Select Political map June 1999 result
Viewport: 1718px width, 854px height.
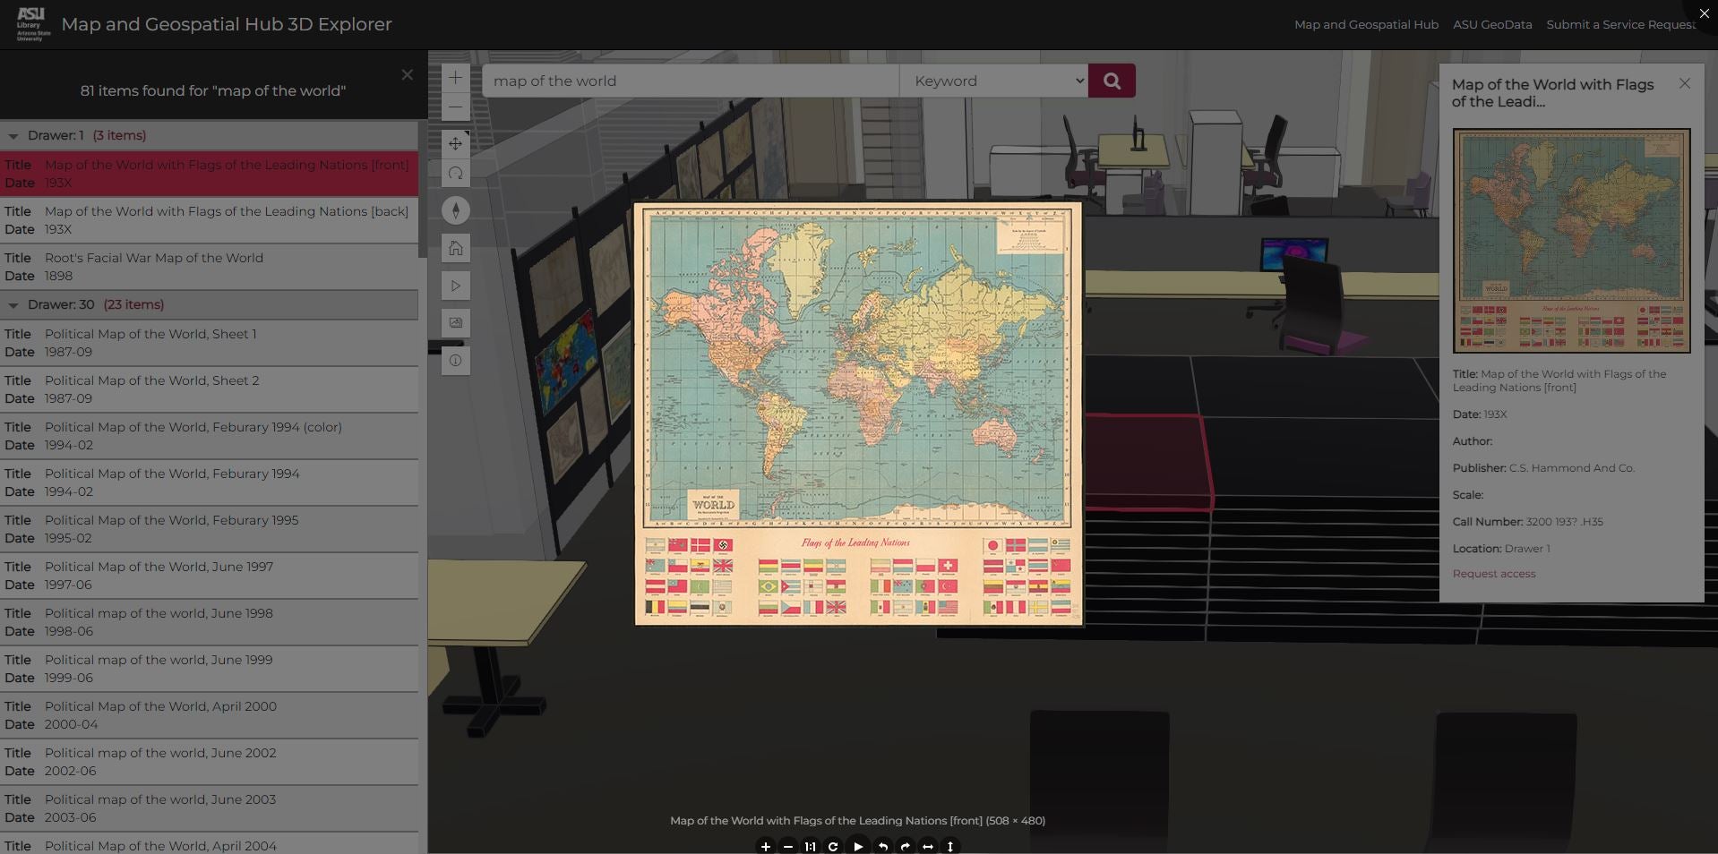[209, 669]
